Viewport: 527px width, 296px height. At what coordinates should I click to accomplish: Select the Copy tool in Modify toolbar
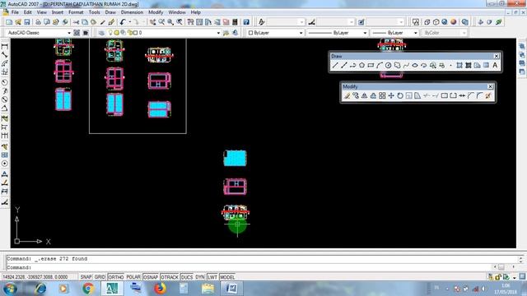(x=356, y=96)
